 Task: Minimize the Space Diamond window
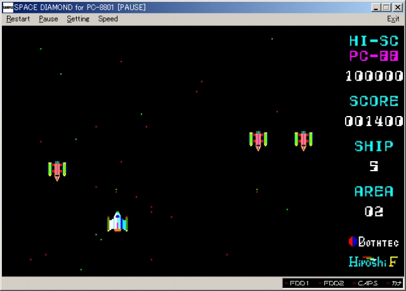click(x=377, y=7)
